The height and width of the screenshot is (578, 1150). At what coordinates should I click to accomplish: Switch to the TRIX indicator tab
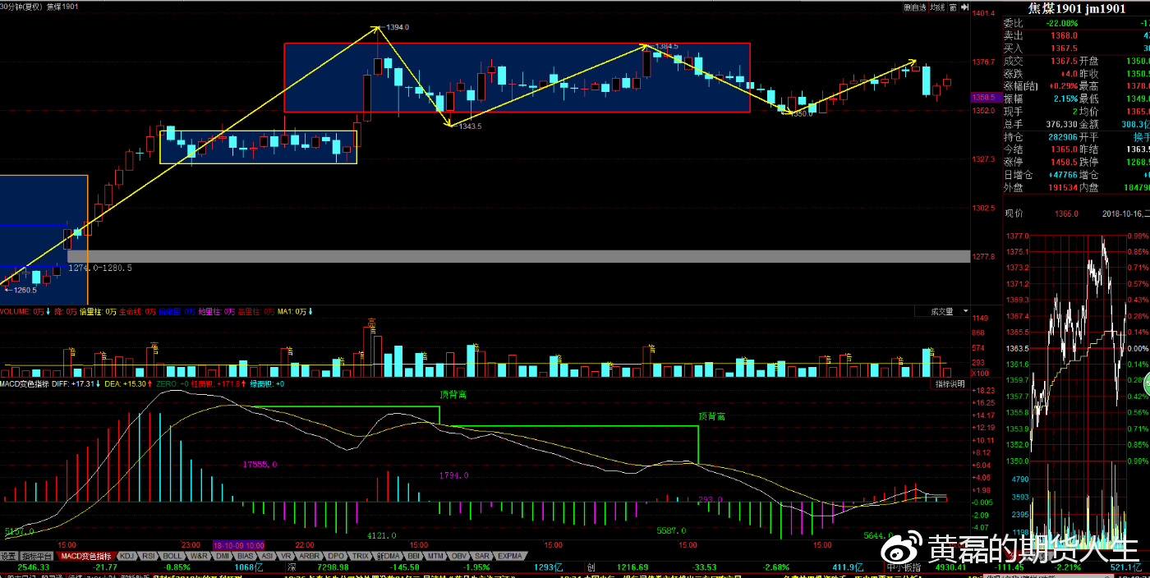361,556
